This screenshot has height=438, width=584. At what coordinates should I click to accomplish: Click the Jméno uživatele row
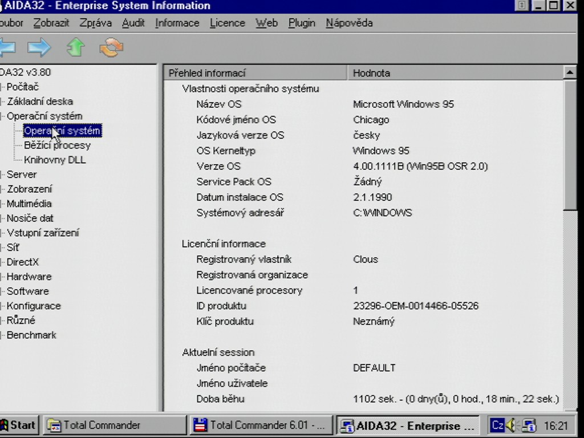363,384
